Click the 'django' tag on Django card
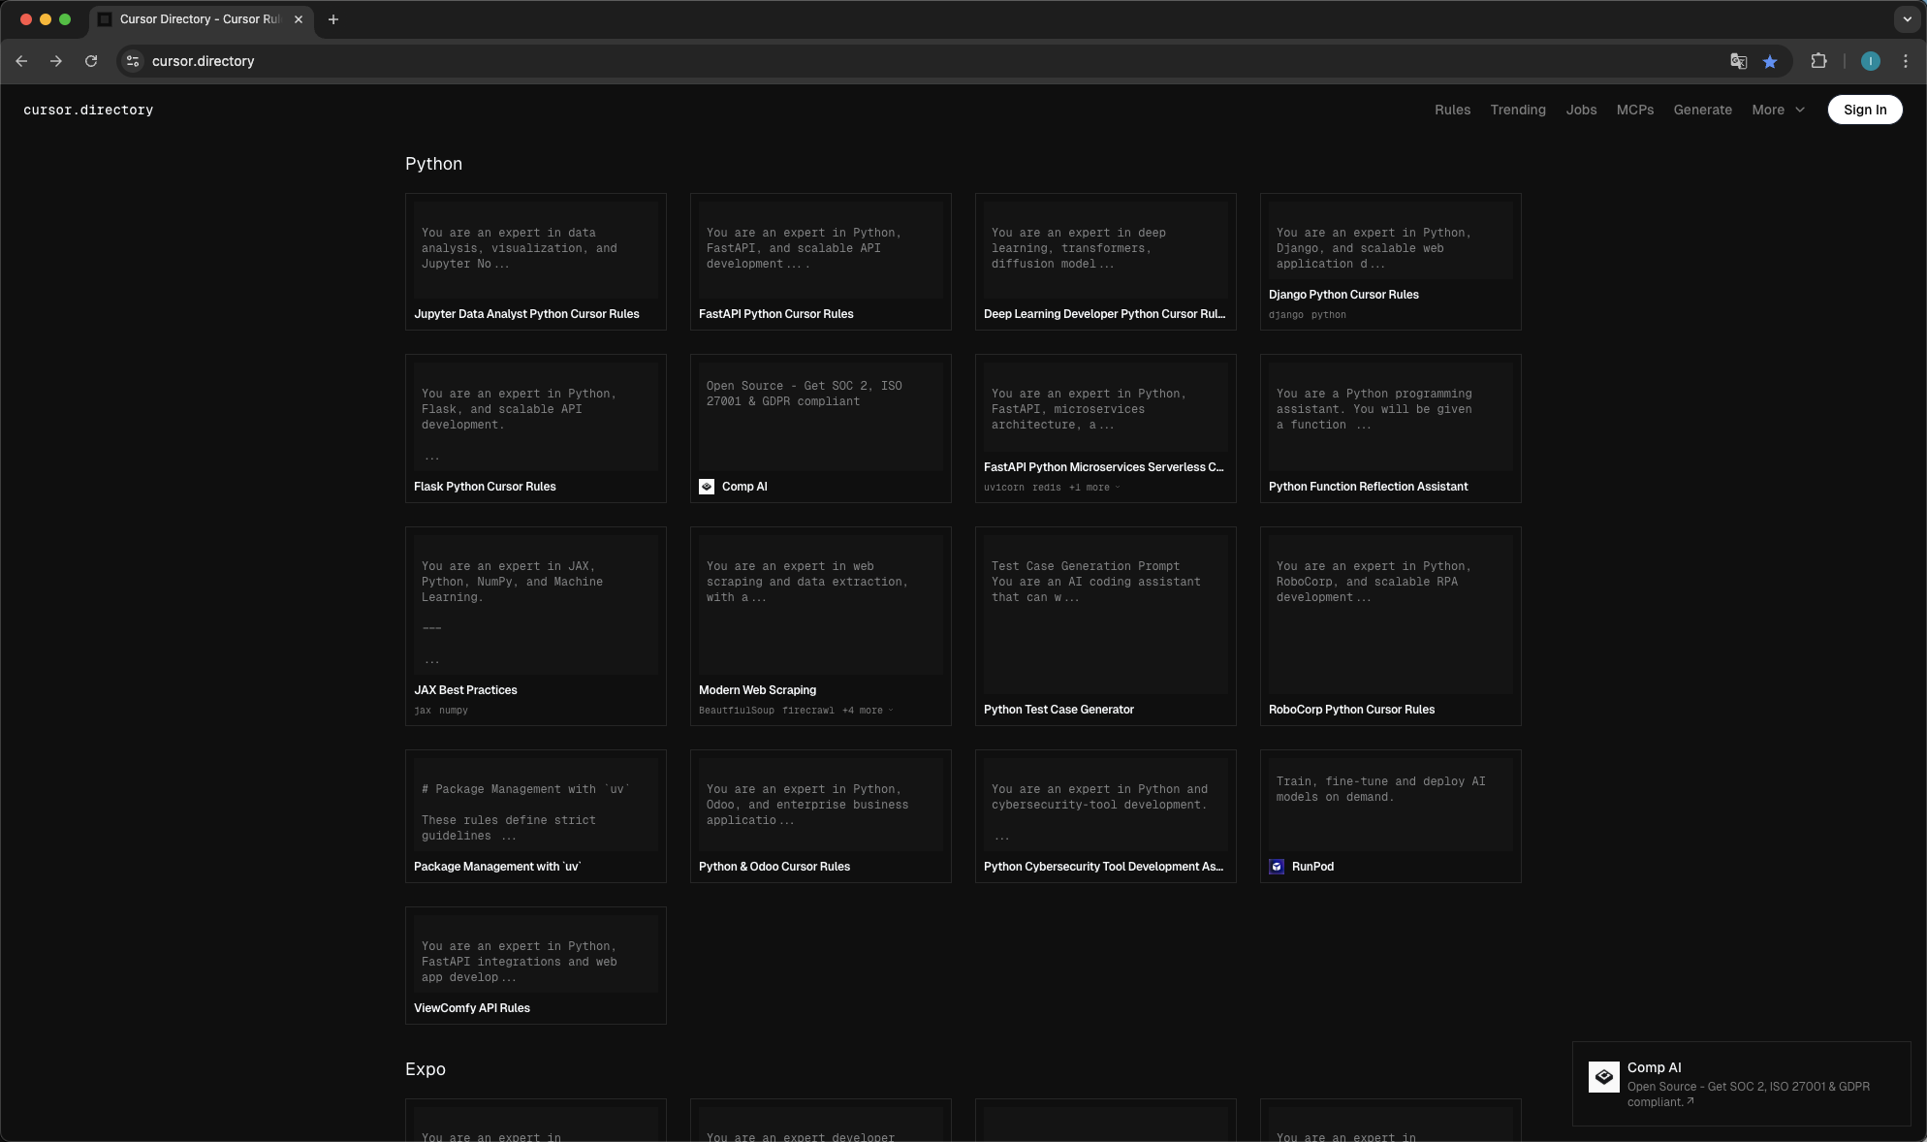The width and height of the screenshot is (1927, 1142). click(1285, 315)
